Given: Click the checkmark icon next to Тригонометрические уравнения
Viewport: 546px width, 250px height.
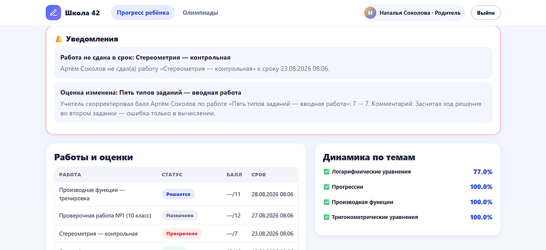Looking at the screenshot, I should pos(327,217).
